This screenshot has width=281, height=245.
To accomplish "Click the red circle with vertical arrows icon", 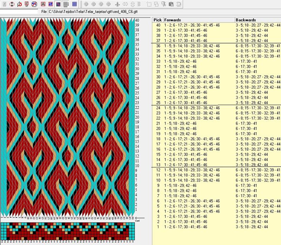I will click(12, 4).
